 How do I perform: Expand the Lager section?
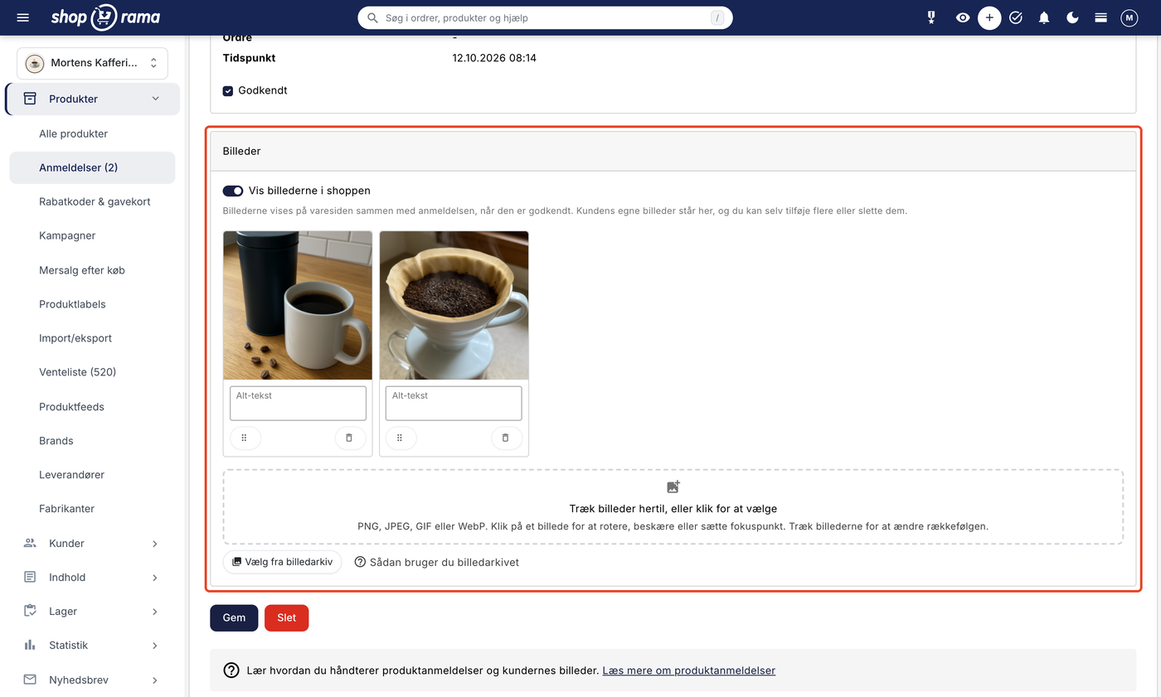154,612
